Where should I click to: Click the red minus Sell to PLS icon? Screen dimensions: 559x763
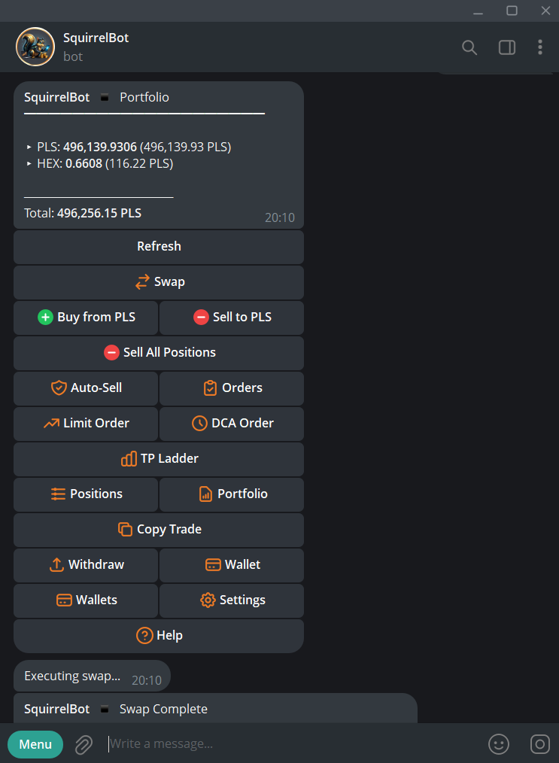pos(201,317)
